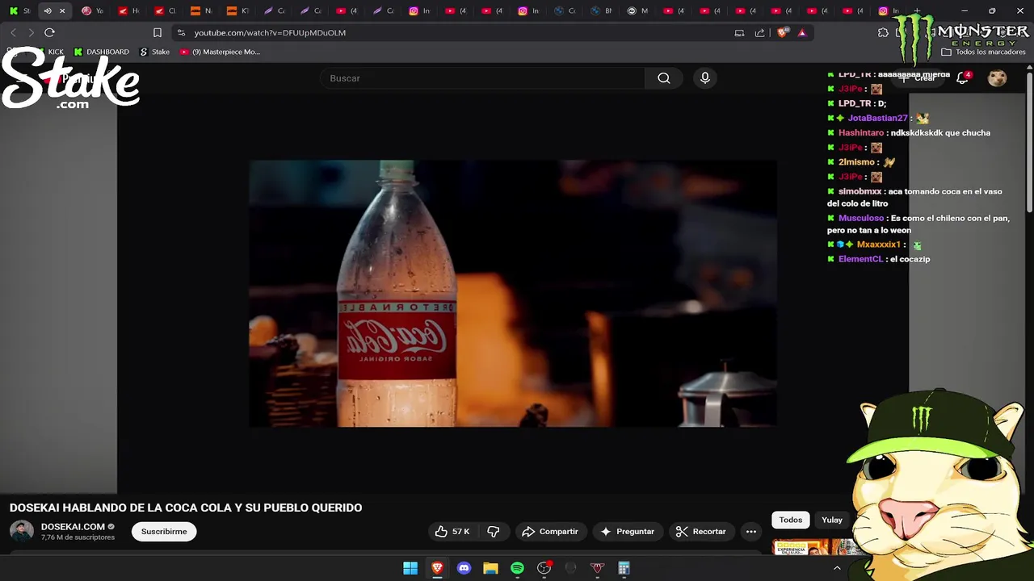Open the Brave Shields lion icon
1034x581 pixels.
[782, 32]
